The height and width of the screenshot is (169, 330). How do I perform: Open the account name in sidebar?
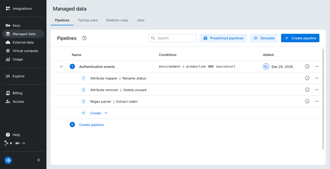point(15,143)
